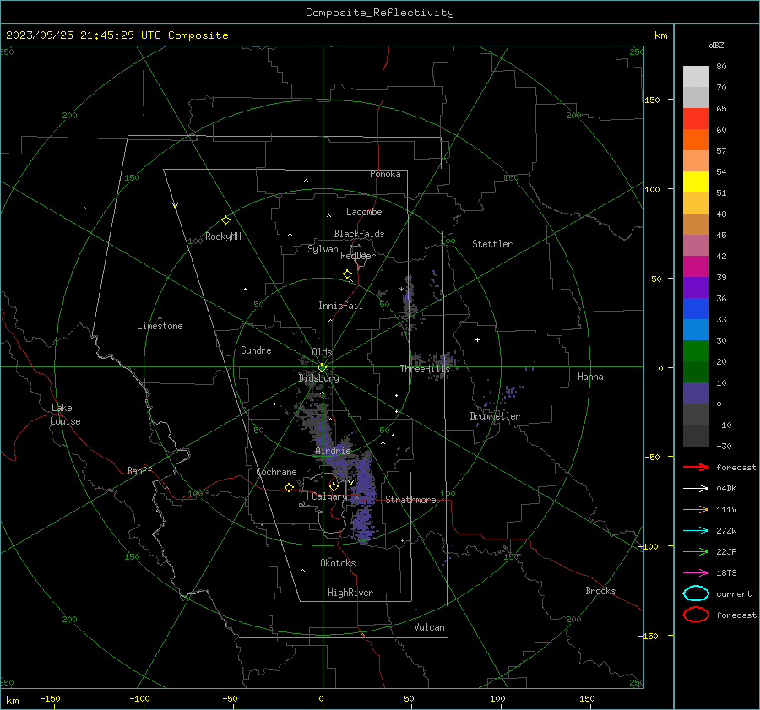760x710 pixels.
Task: Click the Okotoks city label
Action: point(338,563)
